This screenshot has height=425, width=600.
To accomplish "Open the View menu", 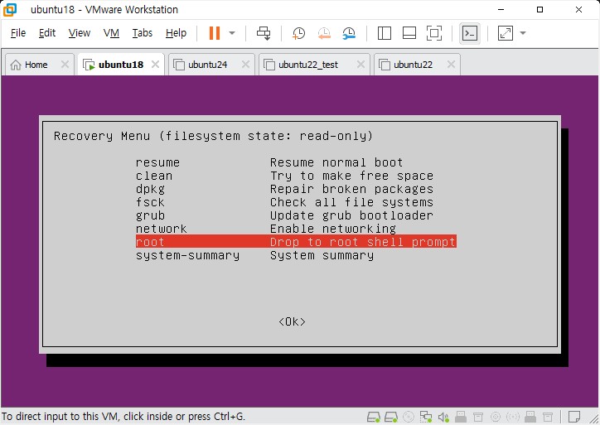I will pyautogui.click(x=80, y=33).
